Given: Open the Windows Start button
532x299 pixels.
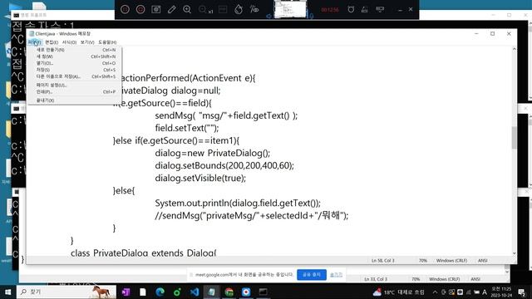Looking at the screenshot, I should [7, 292].
